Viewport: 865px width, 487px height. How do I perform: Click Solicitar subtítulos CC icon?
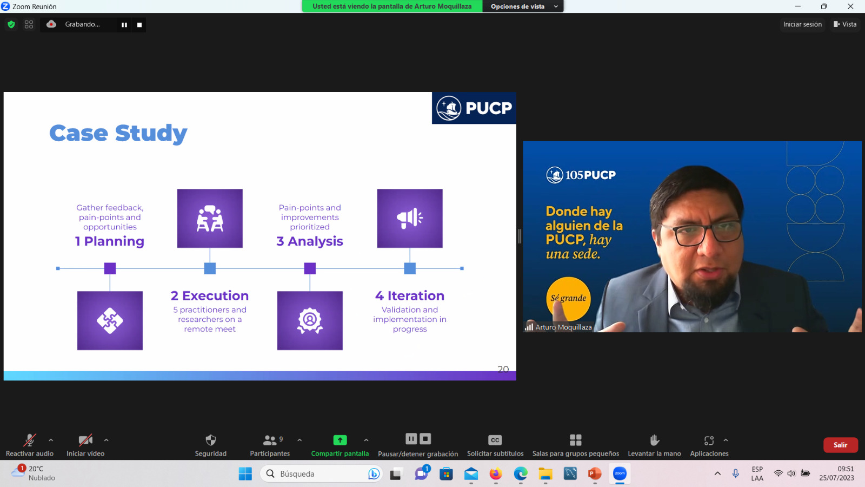point(495,440)
